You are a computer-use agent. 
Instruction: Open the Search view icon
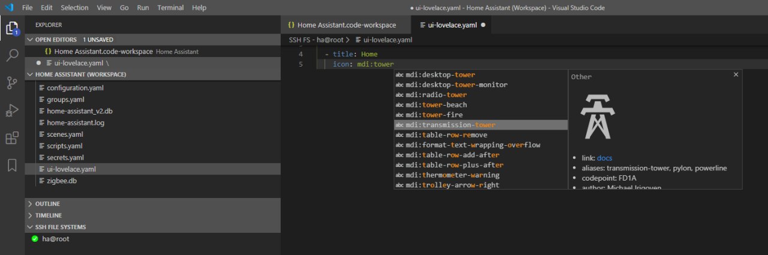point(12,56)
